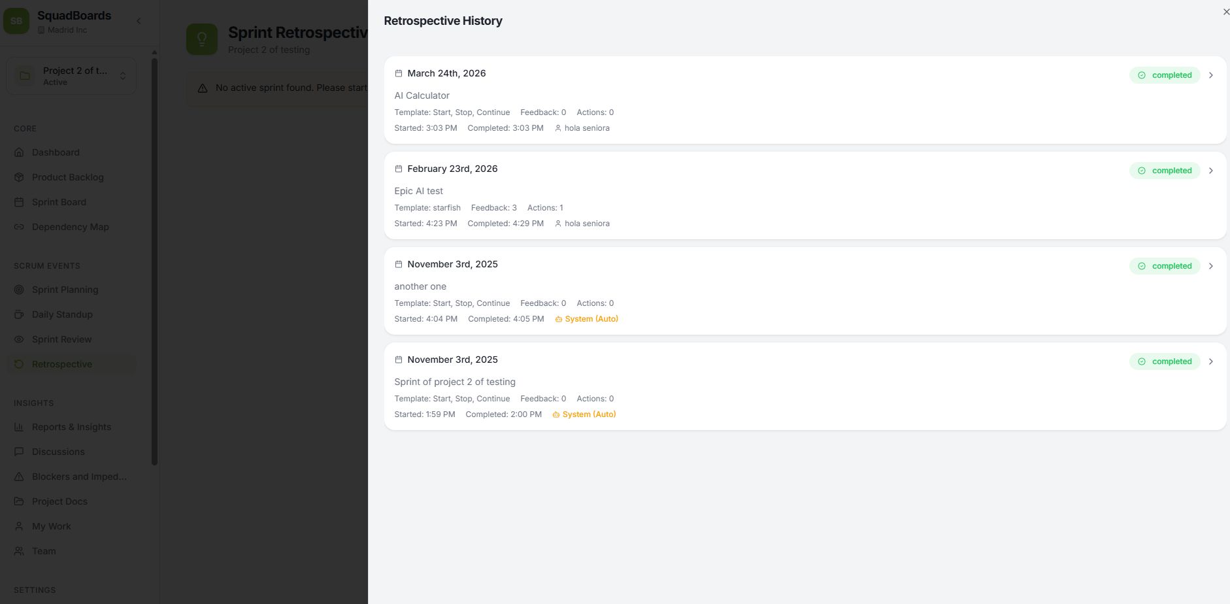The image size is (1230, 604).
Task: Click the completed badge on AI Calculator
Action: click(x=1165, y=75)
